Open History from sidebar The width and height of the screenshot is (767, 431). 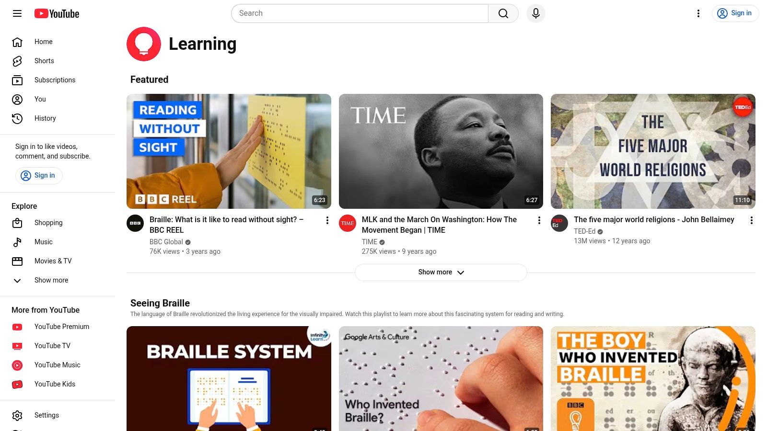(x=58, y=118)
